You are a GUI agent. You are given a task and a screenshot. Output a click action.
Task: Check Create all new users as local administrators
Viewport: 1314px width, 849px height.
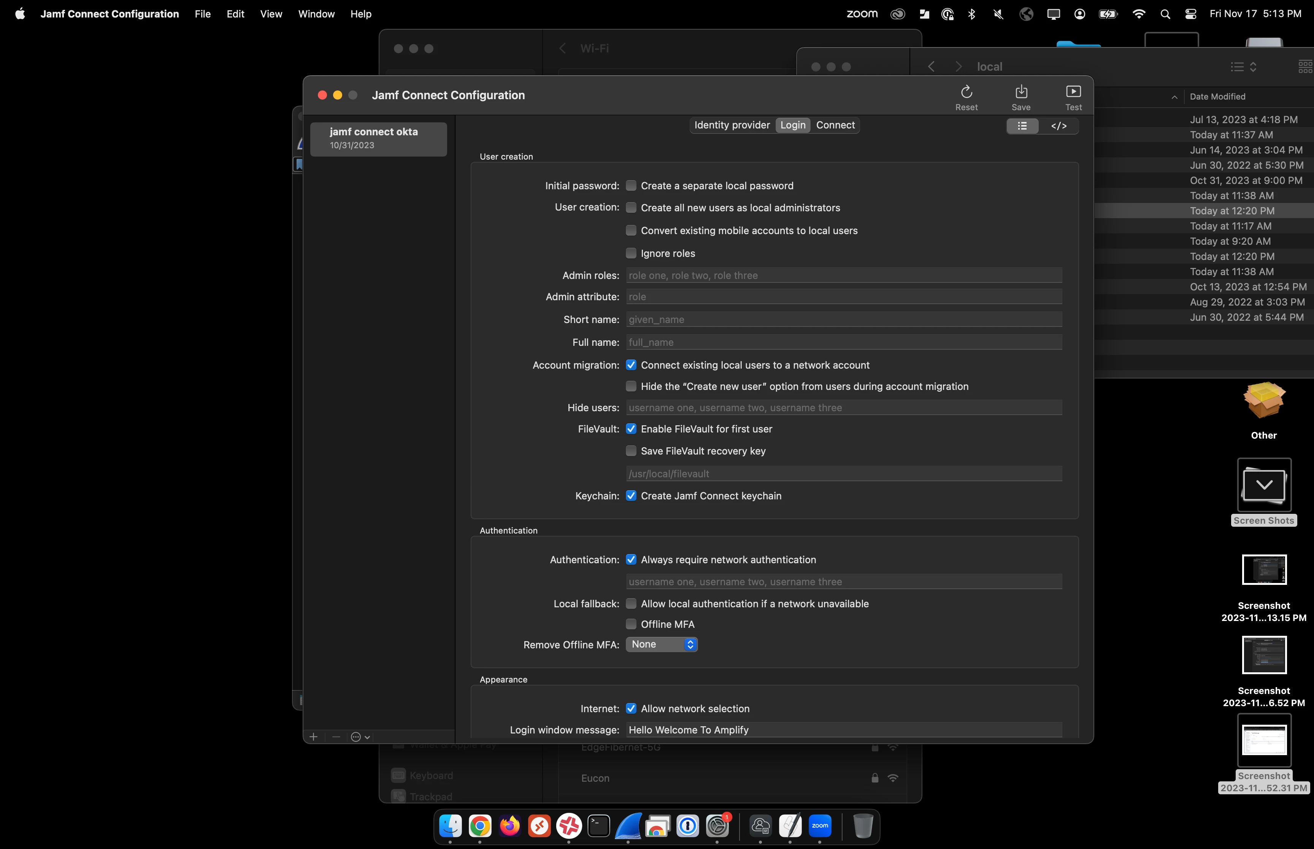point(631,207)
